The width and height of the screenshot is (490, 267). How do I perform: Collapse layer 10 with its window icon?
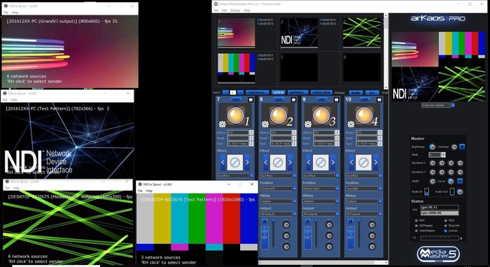coord(379,99)
